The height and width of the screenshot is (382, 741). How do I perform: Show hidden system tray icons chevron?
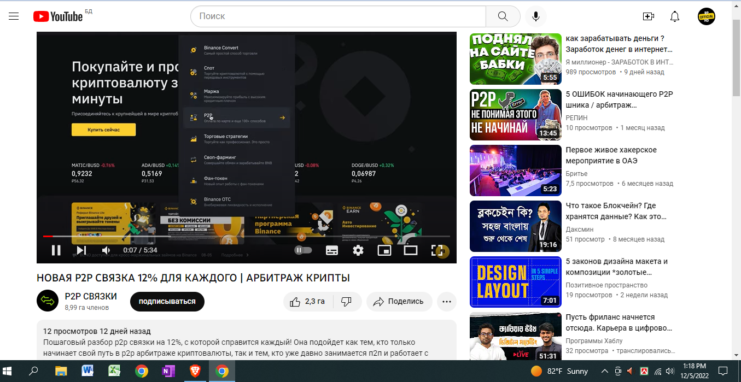tap(605, 371)
